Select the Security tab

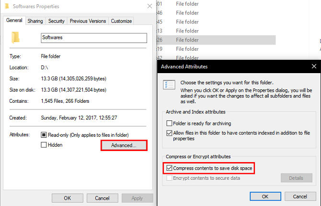56,21
